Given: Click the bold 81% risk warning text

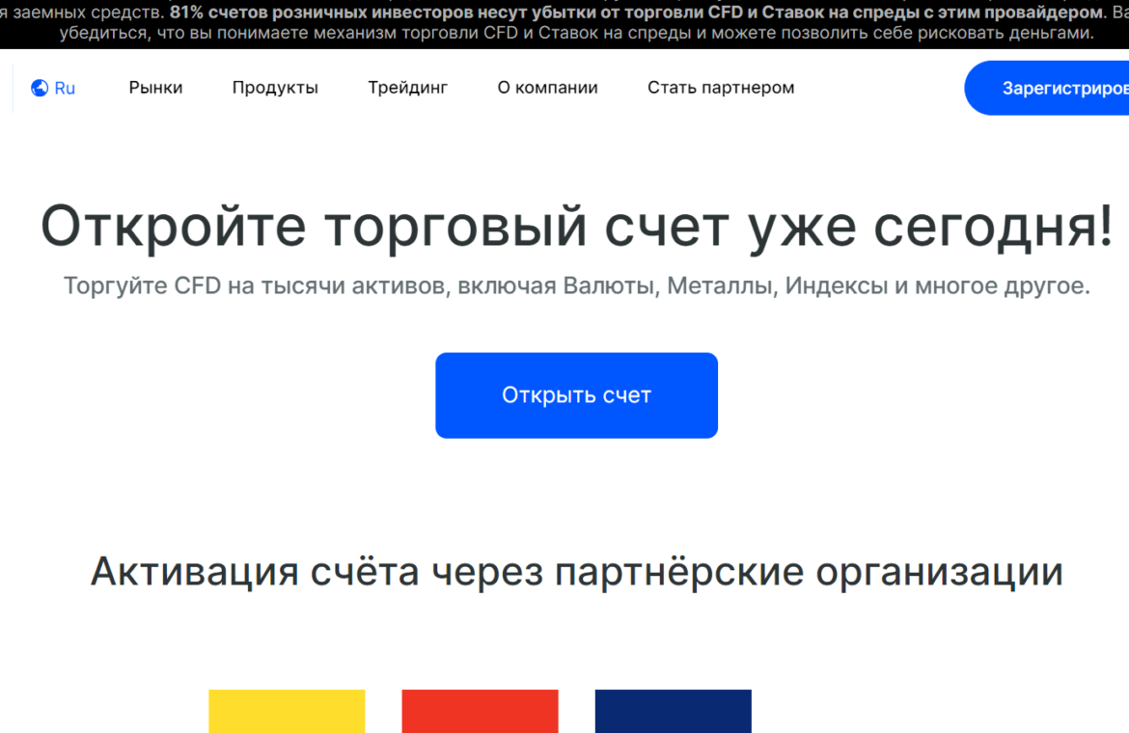Looking at the screenshot, I should 637,13.
